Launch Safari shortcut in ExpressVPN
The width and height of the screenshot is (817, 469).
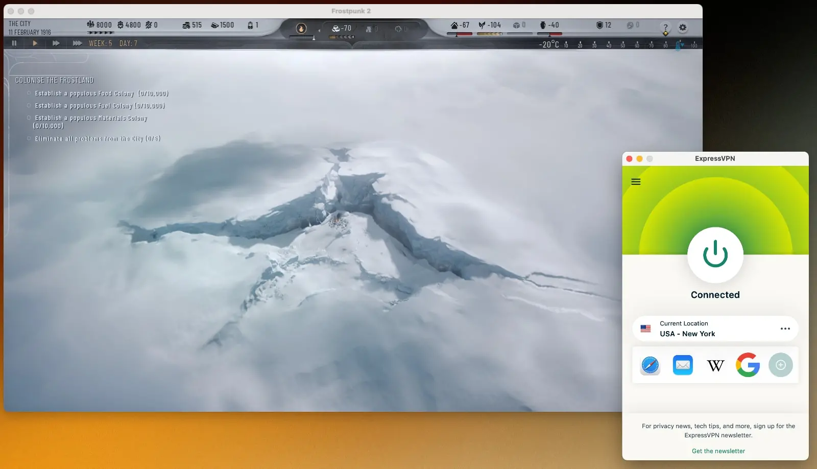[x=650, y=365]
